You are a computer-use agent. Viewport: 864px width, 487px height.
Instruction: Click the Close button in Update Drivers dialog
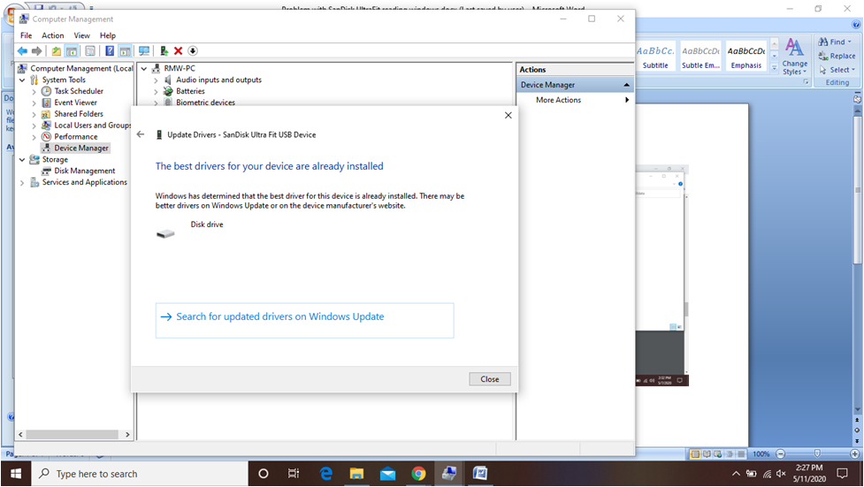click(489, 379)
